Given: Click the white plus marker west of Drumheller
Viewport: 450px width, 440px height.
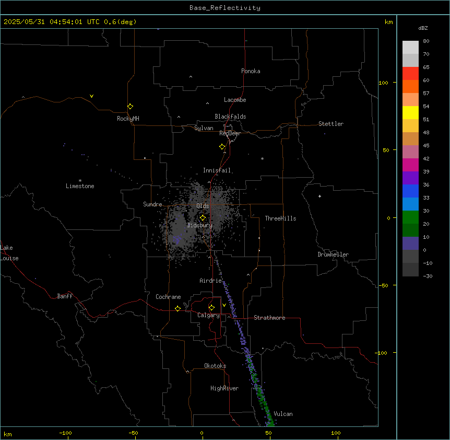Looking at the screenshot, I should tap(319, 196).
